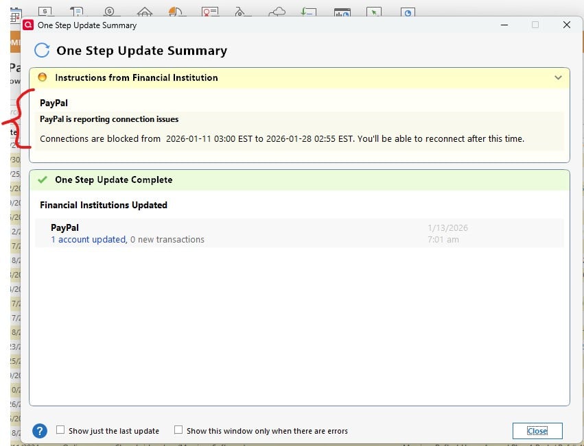Check 'Show just the last update'
Image resolution: width=584 pixels, height=446 pixels.
coord(60,430)
